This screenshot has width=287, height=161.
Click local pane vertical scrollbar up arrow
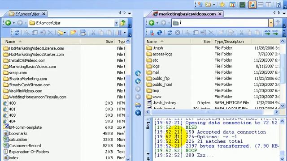click(128, 41)
